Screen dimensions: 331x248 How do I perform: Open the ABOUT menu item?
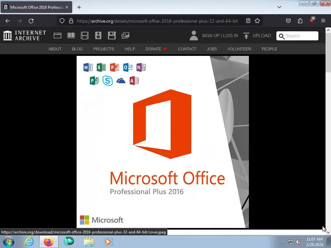55,49
